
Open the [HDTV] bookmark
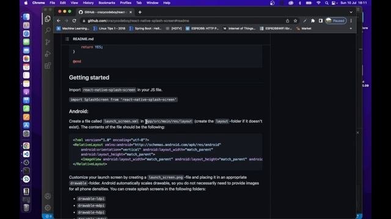point(174,29)
